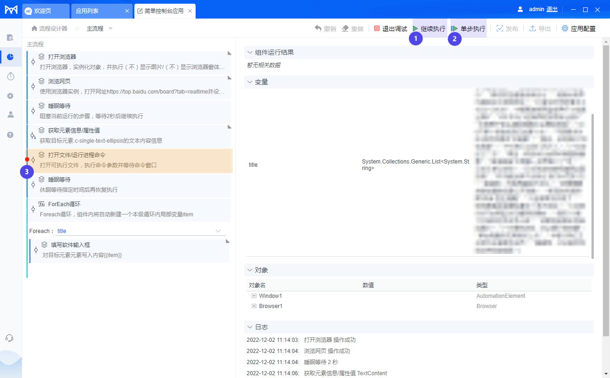This screenshot has width=610, height=378.
Task: Click the layers icon of 获取元素信息/属性值 step
Action: point(42,130)
